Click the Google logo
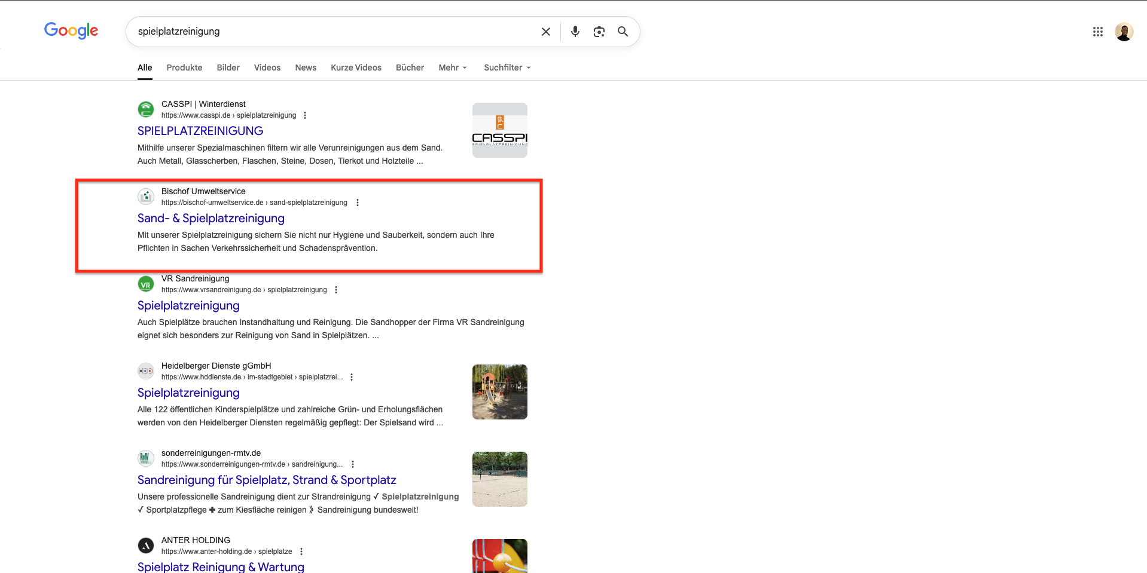Screen dimensions: 1147x573 pos(71,30)
